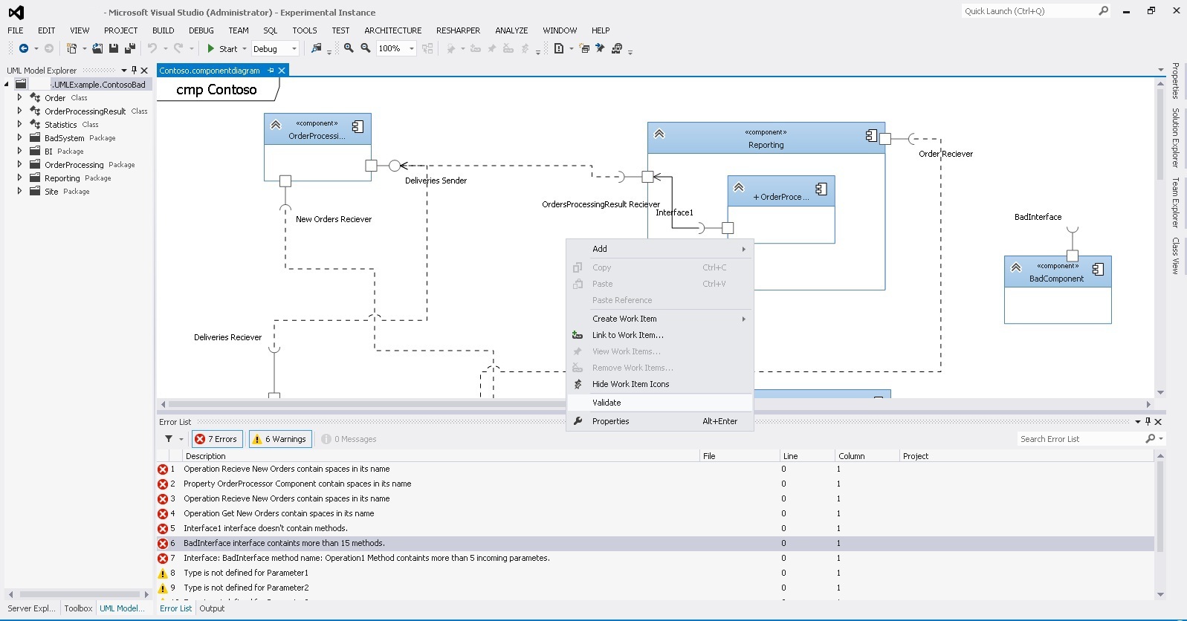Select Validate from the context menu

click(x=607, y=403)
